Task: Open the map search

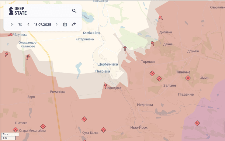Action: click(x=74, y=11)
